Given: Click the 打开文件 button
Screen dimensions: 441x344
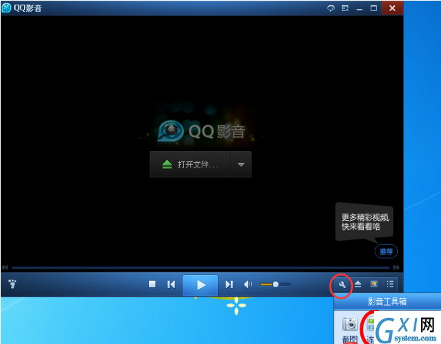Looking at the screenshot, I should pyautogui.click(x=190, y=164).
